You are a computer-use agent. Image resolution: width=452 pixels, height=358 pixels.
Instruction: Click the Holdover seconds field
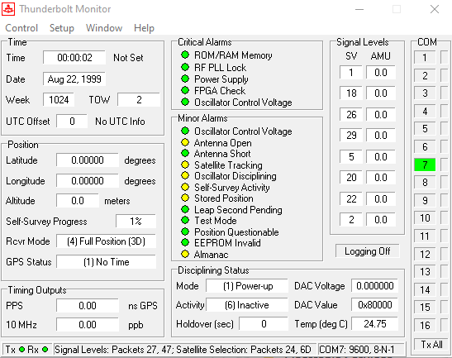[264, 324]
